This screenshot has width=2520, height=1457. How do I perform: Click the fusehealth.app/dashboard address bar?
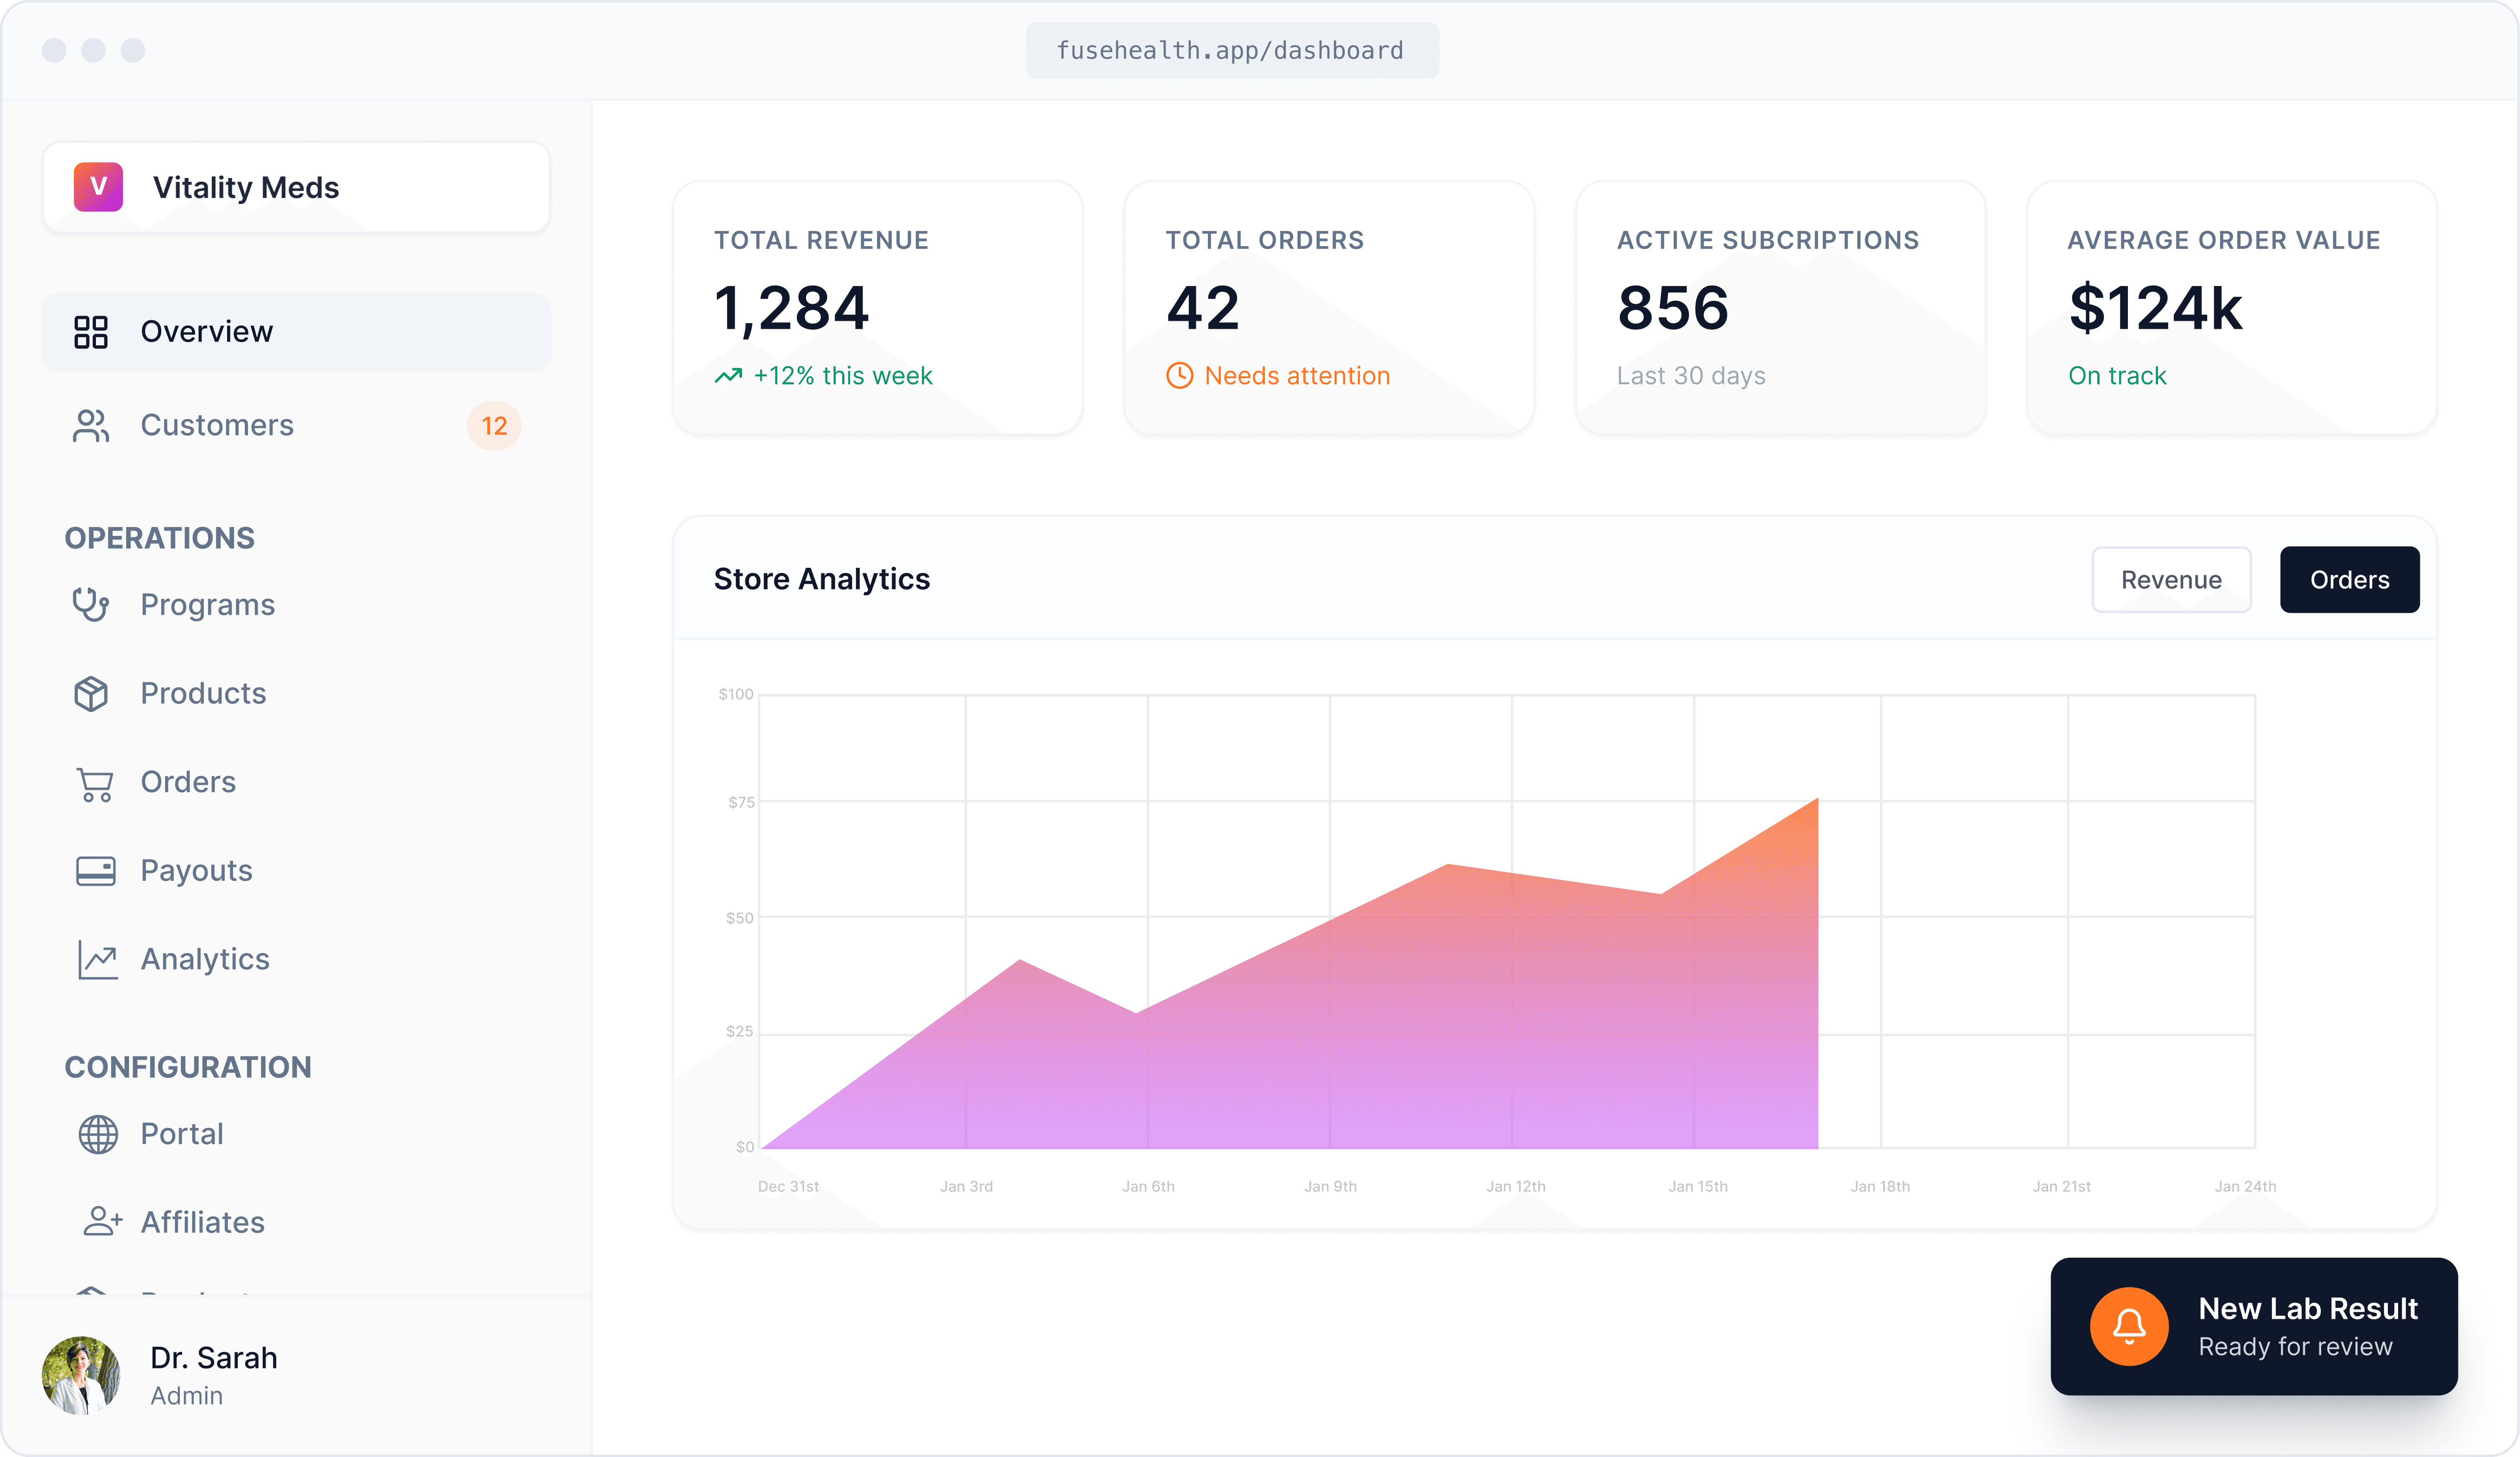click(x=1231, y=51)
